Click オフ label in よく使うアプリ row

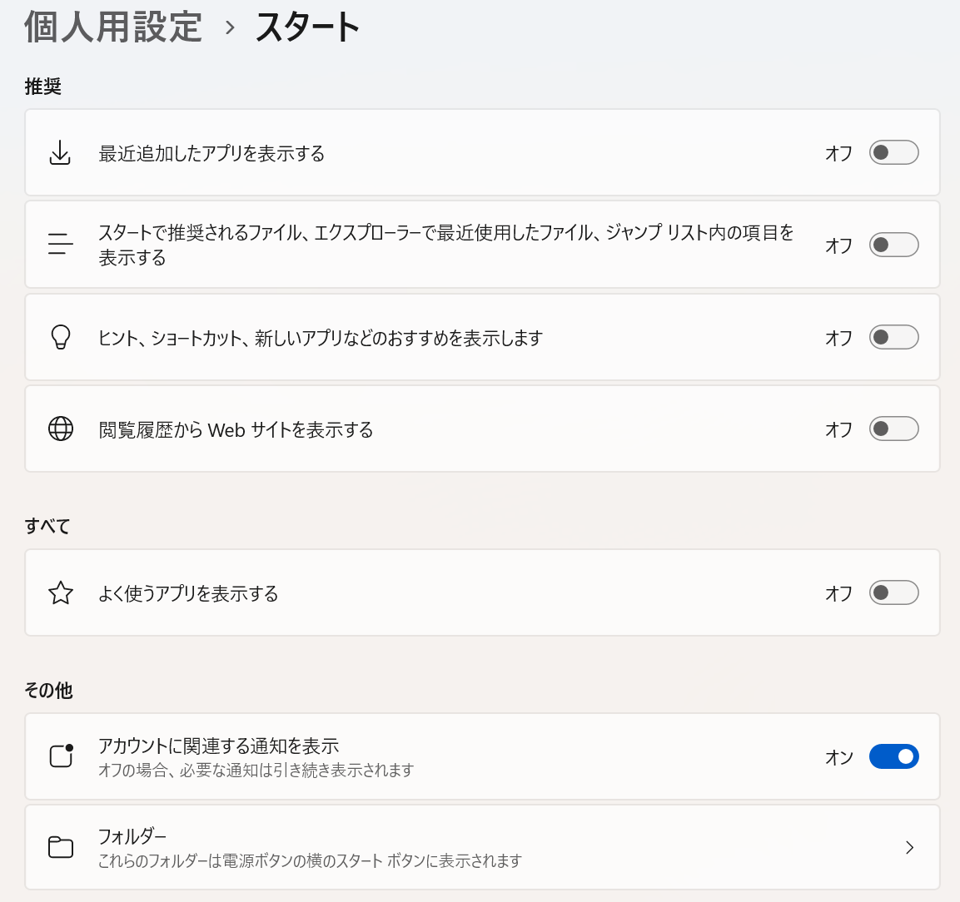838,593
